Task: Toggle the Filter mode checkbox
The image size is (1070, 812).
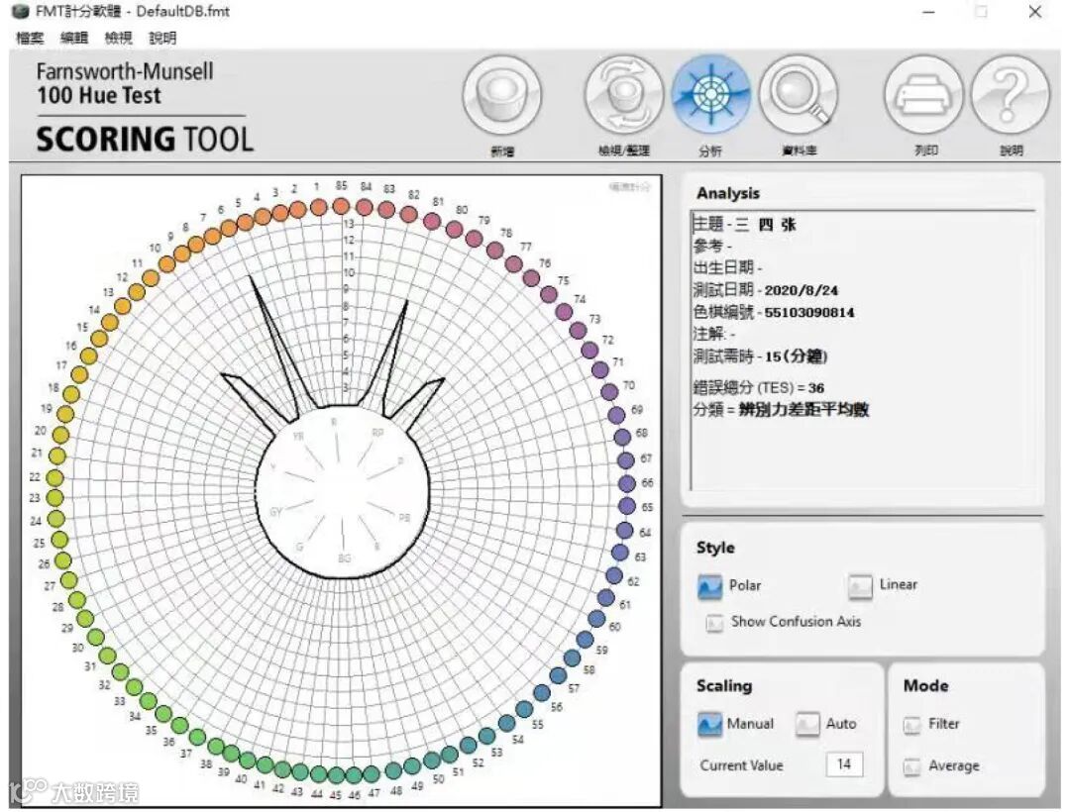Action: pyautogui.click(x=911, y=725)
